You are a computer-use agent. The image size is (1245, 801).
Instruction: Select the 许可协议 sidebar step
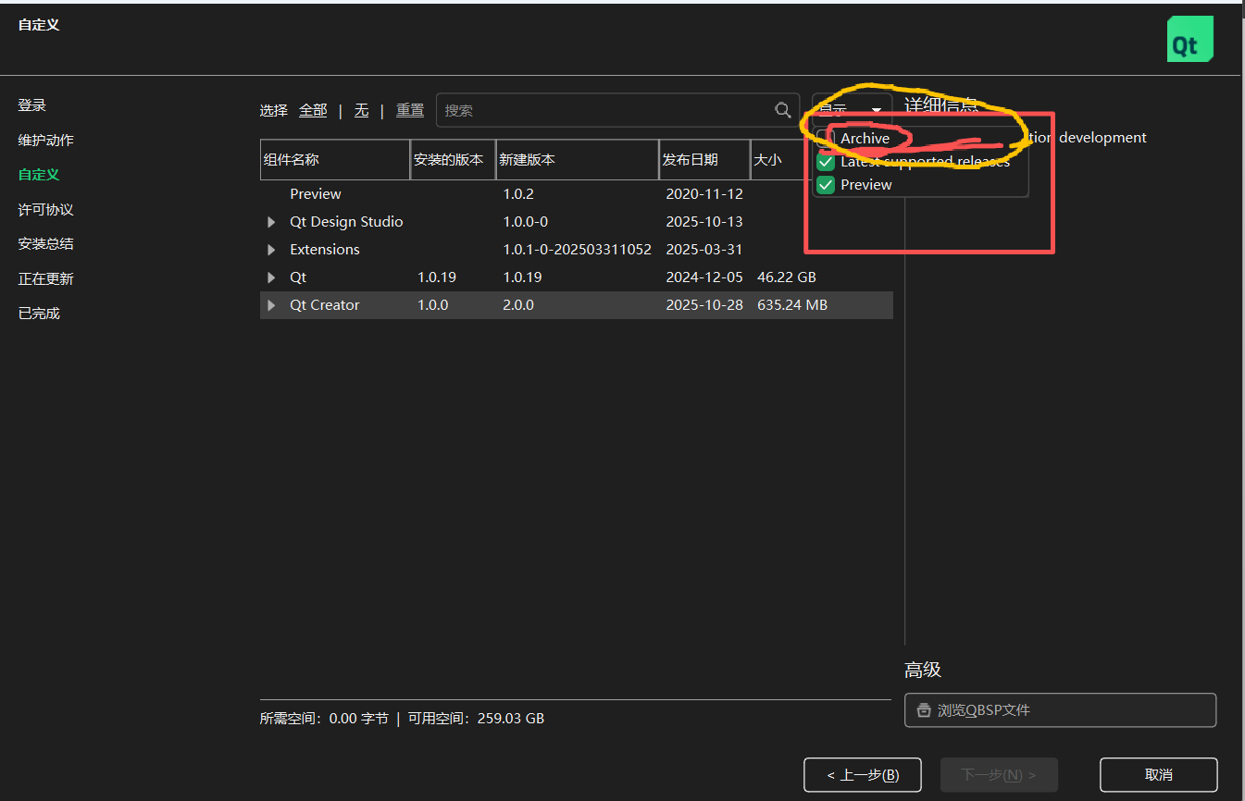point(46,210)
